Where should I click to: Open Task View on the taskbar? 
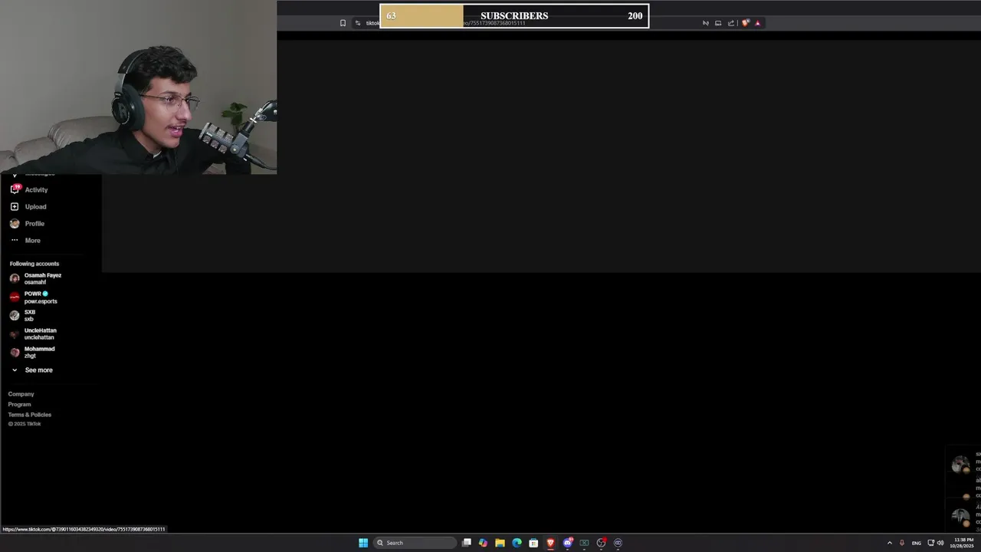pyautogui.click(x=466, y=543)
